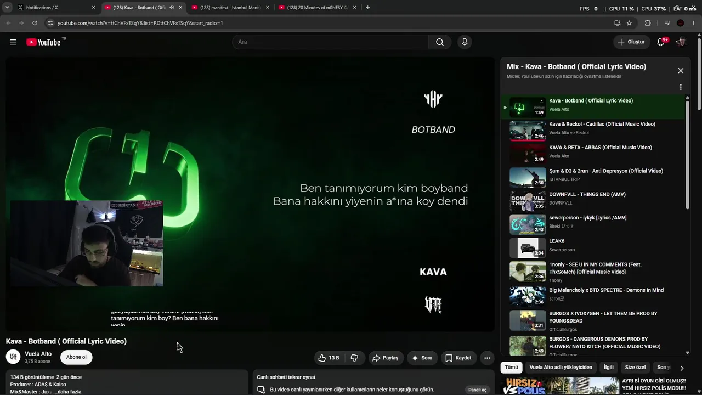The image size is (702, 395).
Task: Bookmark this page with the star
Action: tap(629, 23)
